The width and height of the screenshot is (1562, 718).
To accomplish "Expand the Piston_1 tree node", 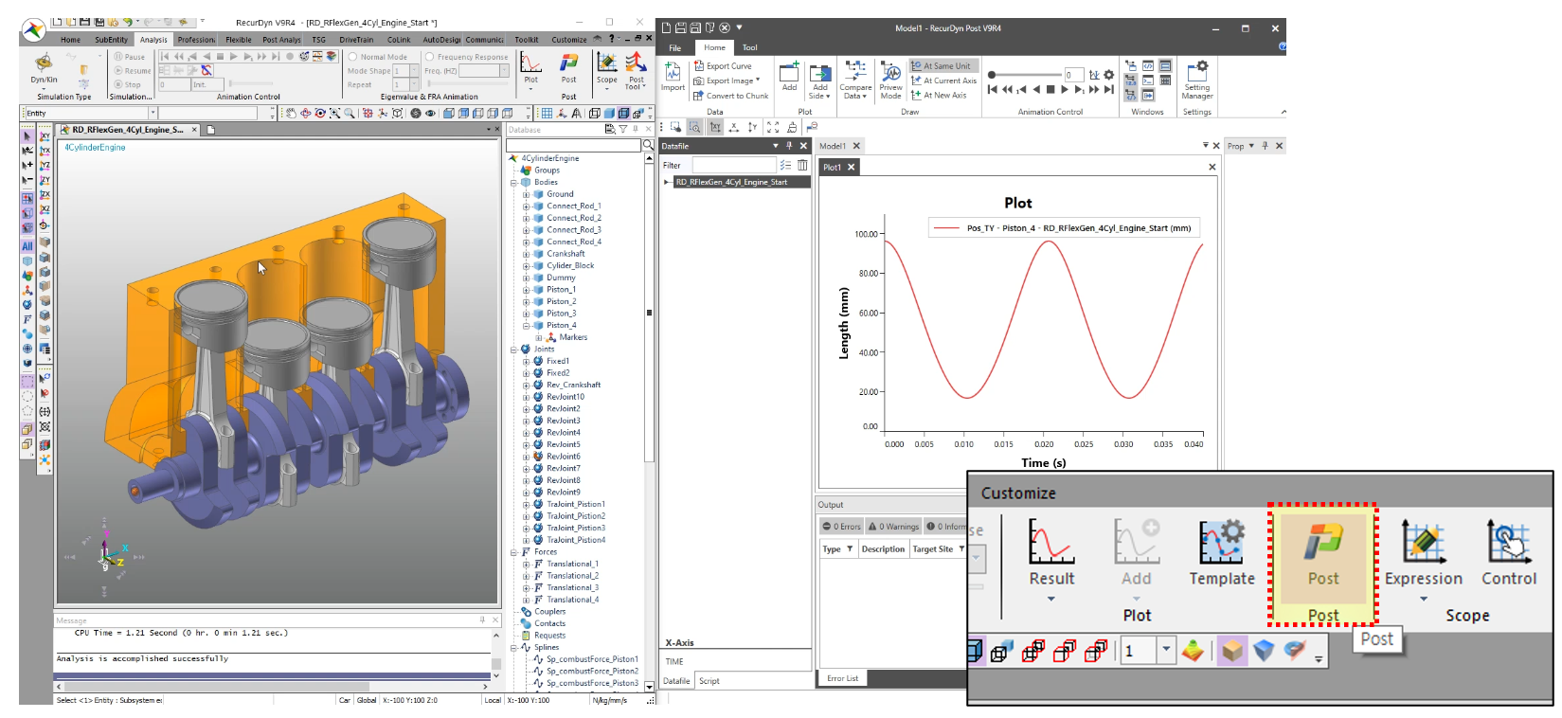I will point(526,290).
